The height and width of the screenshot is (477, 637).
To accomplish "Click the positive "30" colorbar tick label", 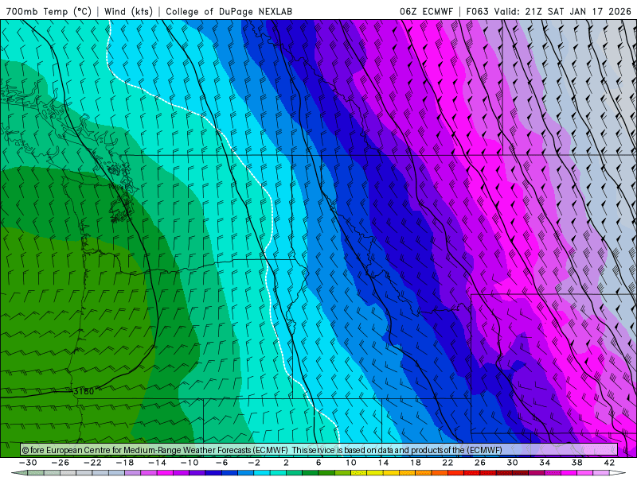I will click(x=512, y=463).
